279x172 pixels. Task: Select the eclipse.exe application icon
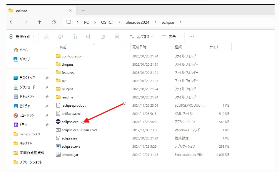(58, 122)
